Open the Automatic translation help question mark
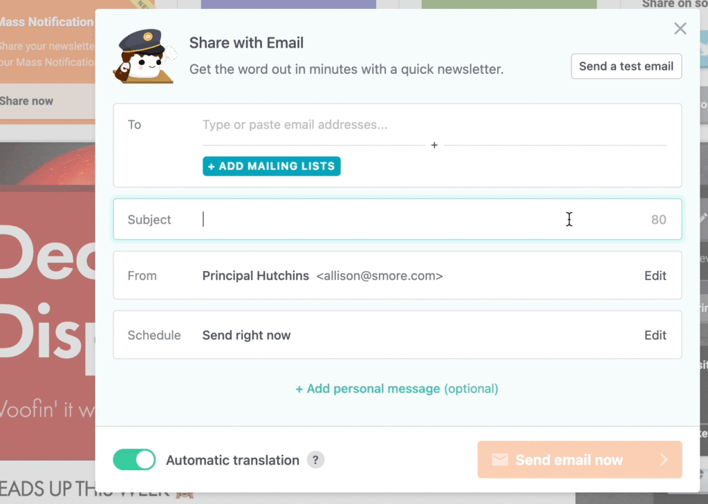Image resolution: width=708 pixels, height=504 pixels. [x=315, y=460]
